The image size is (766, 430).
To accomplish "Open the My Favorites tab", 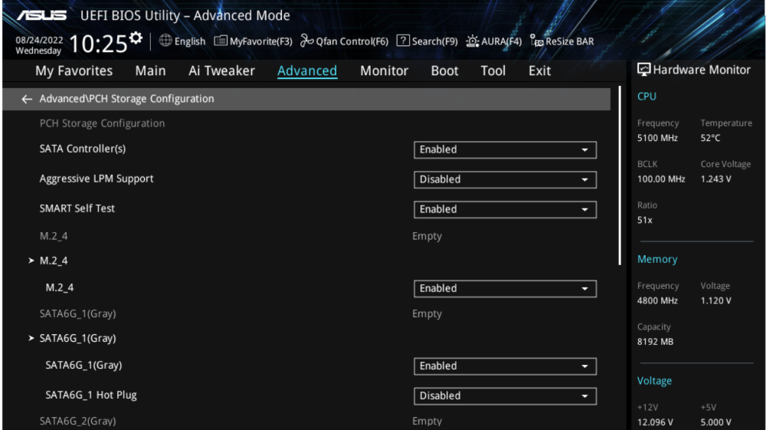I will 74,71.
